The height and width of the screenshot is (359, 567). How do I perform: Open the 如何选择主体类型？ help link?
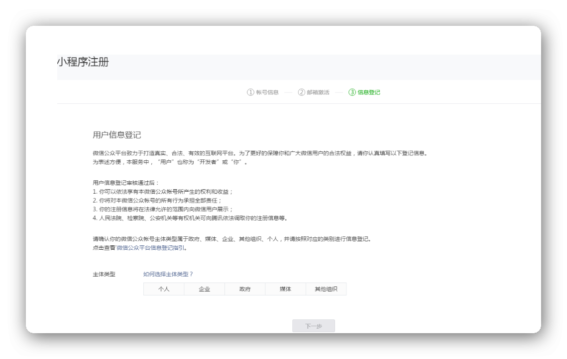point(168,274)
